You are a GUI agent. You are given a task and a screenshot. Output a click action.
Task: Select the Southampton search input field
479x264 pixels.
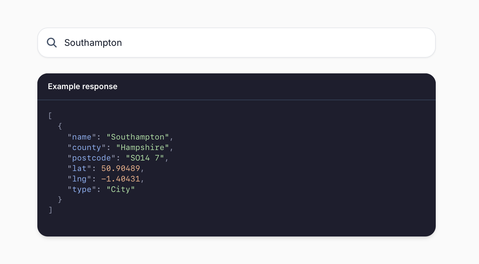tap(229, 43)
